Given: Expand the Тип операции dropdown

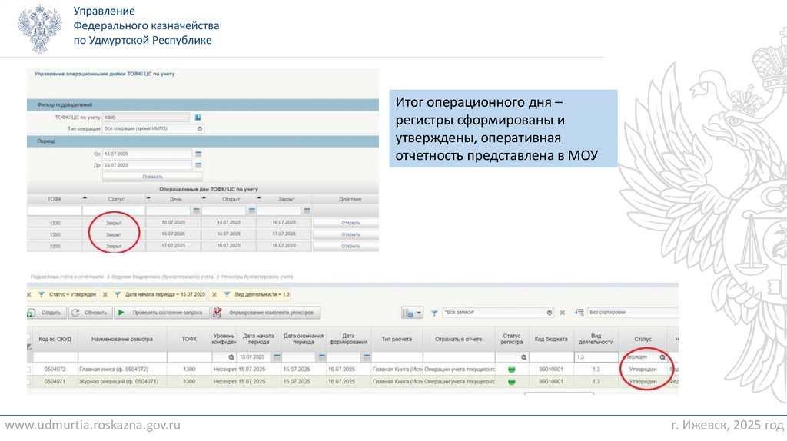Looking at the screenshot, I should 200,129.
